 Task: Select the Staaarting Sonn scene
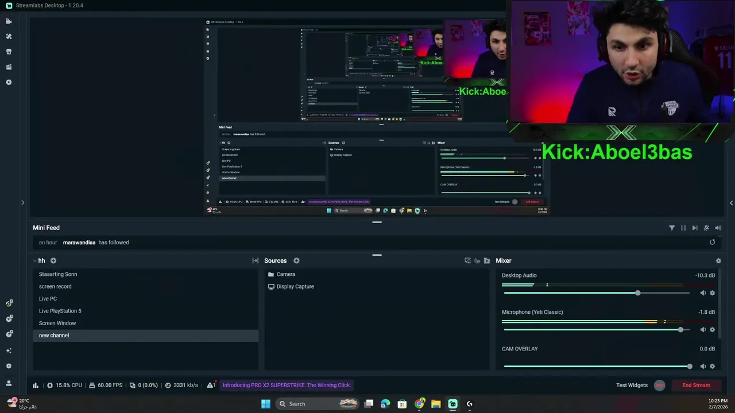146,274
